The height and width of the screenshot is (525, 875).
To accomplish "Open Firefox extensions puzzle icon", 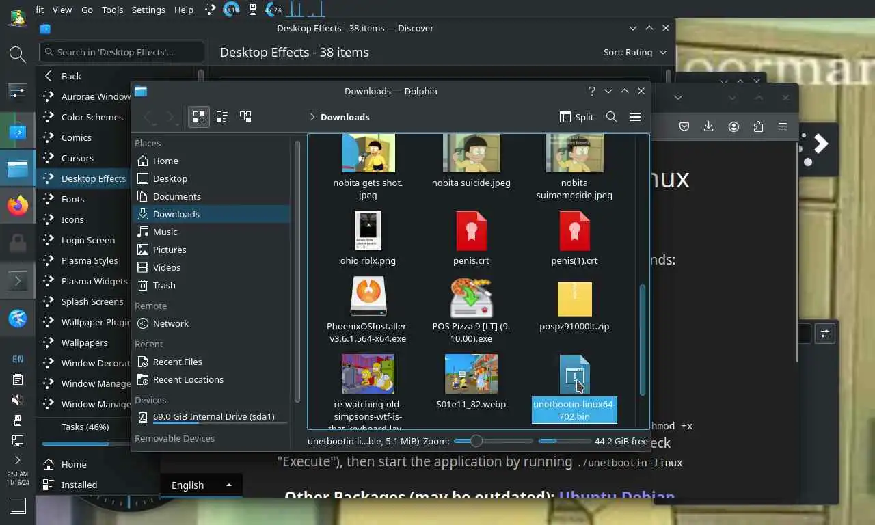I will tap(758, 126).
